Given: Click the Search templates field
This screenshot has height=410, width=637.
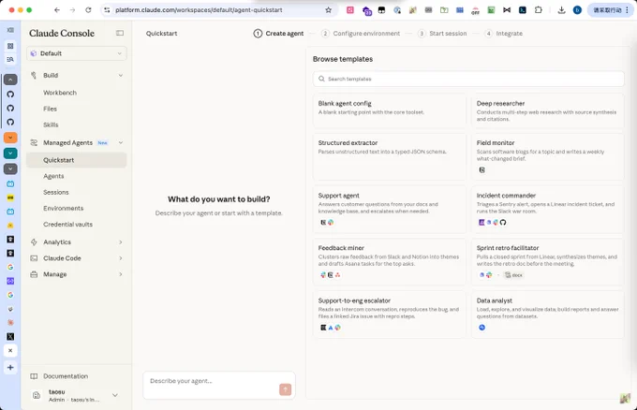Looking at the screenshot, I should 468,79.
